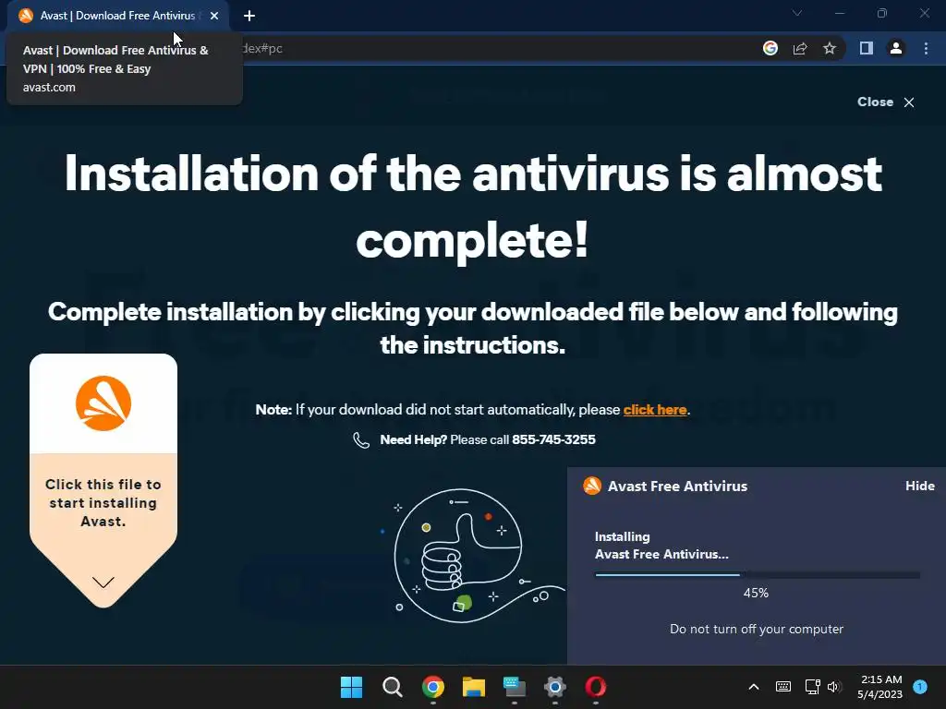Open the touch keyboard tray icon
The width and height of the screenshot is (946, 709).
pyautogui.click(x=783, y=687)
